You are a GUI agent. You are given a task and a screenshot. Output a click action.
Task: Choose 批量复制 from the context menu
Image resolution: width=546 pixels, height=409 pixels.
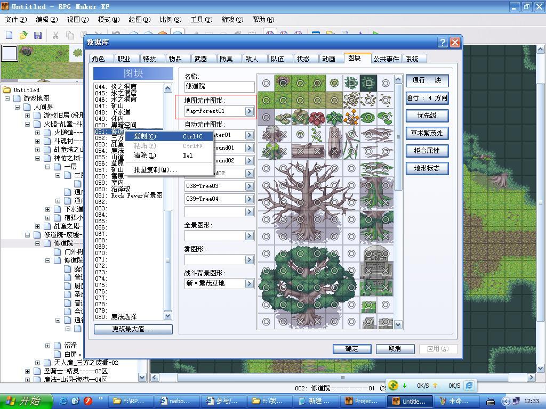(168, 170)
